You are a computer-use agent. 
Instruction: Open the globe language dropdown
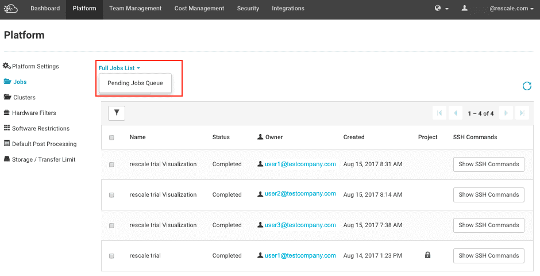pyautogui.click(x=441, y=9)
